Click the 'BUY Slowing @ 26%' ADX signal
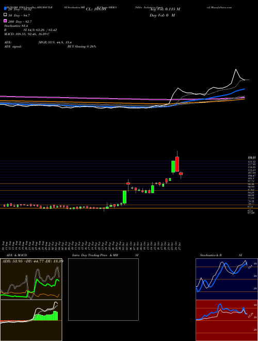The width and height of the screenshot is (258, 341). click(82, 47)
